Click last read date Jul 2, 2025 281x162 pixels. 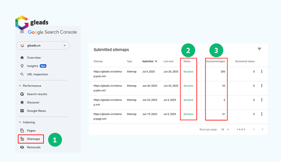tap(170, 114)
